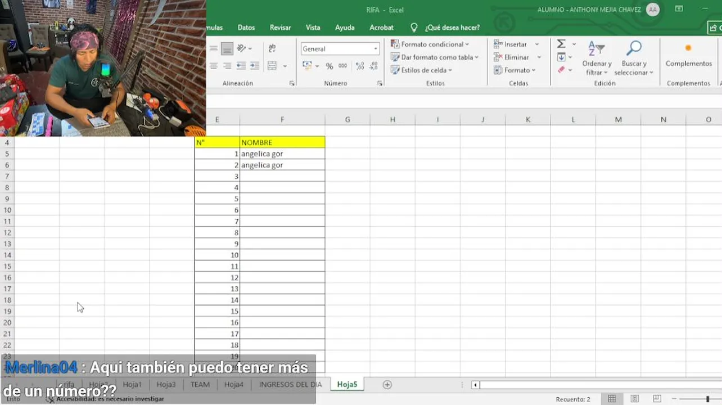Click the ¿Qué desea hacer? lightbulb icon
Image resolution: width=722 pixels, height=405 pixels.
coord(414,28)
